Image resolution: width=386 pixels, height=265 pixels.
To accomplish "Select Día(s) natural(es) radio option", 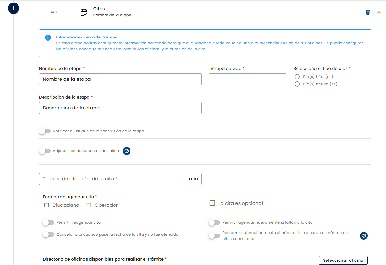I will pos(297,84).
